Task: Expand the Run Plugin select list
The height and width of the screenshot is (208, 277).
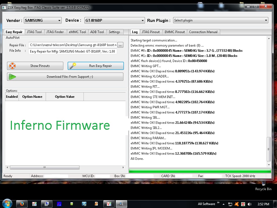Action: (x=221, y=20)
